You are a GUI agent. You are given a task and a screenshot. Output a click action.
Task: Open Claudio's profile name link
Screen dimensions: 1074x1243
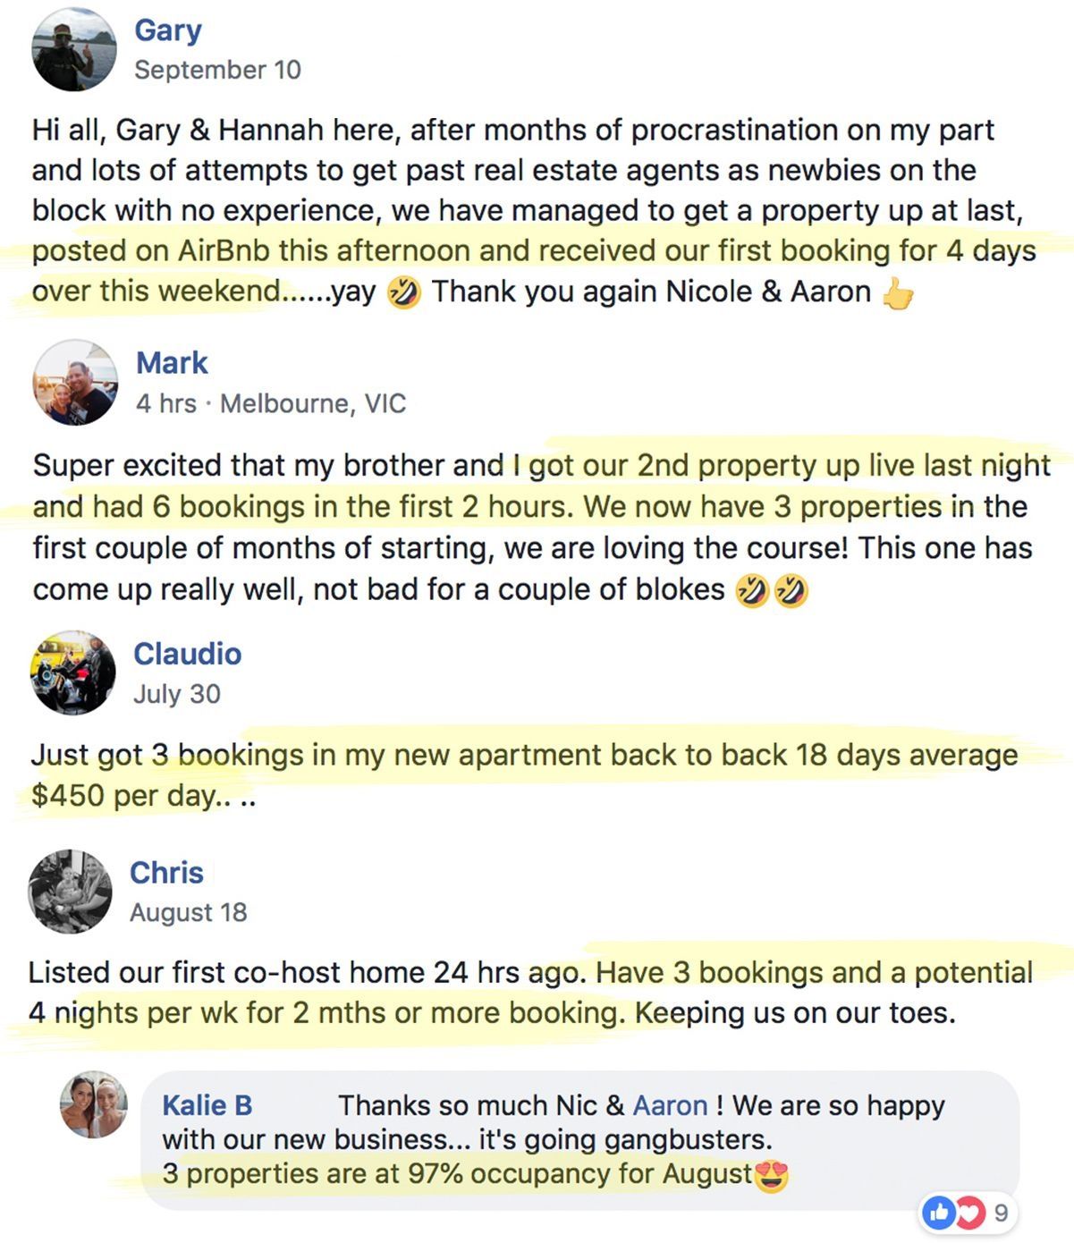[x=187, y=654]
